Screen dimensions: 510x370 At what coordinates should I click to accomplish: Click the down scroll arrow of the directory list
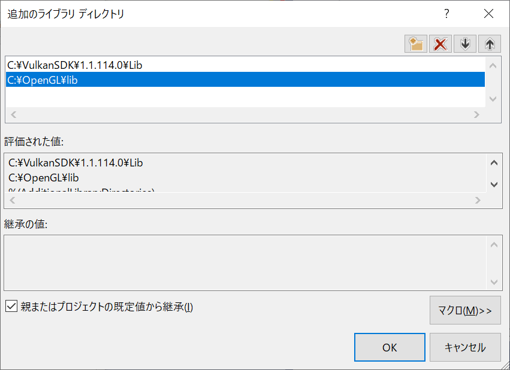(493, 99)
